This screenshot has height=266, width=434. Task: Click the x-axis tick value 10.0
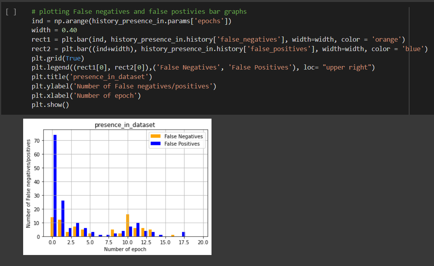[x=127, y=242]
